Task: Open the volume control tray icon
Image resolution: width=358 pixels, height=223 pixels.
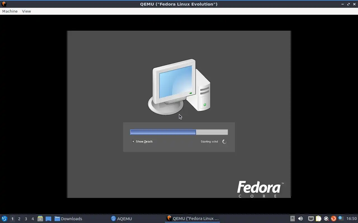Action: click(x=300, y=219)
